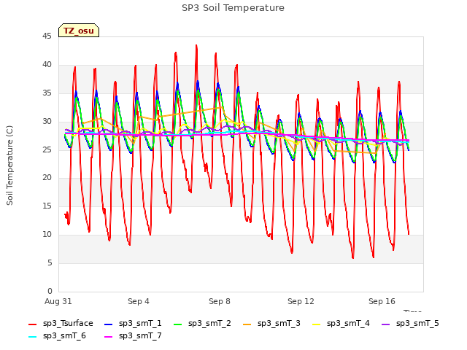The height and width of the screenshot is (350, 467).
Task: Click the Sep 12 x-axis label
Action: point(301,301)
